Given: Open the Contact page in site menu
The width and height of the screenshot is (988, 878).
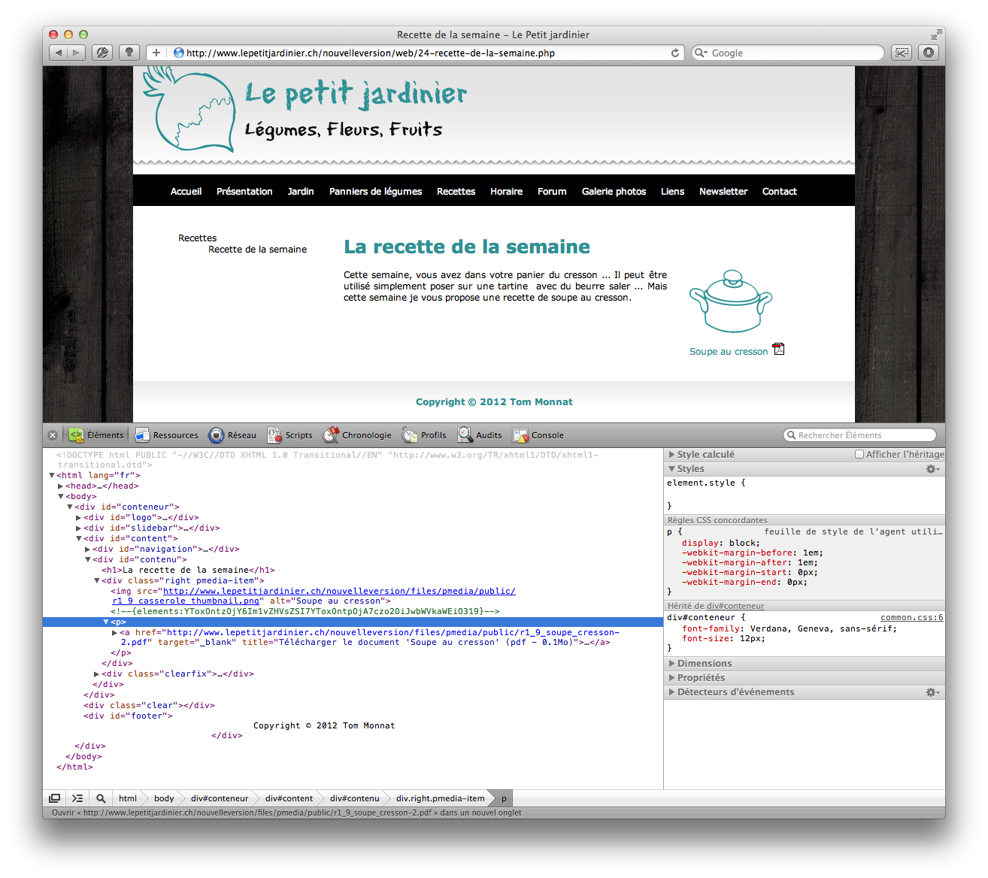Looking at the screenshot, I should [x=779, y=192].
